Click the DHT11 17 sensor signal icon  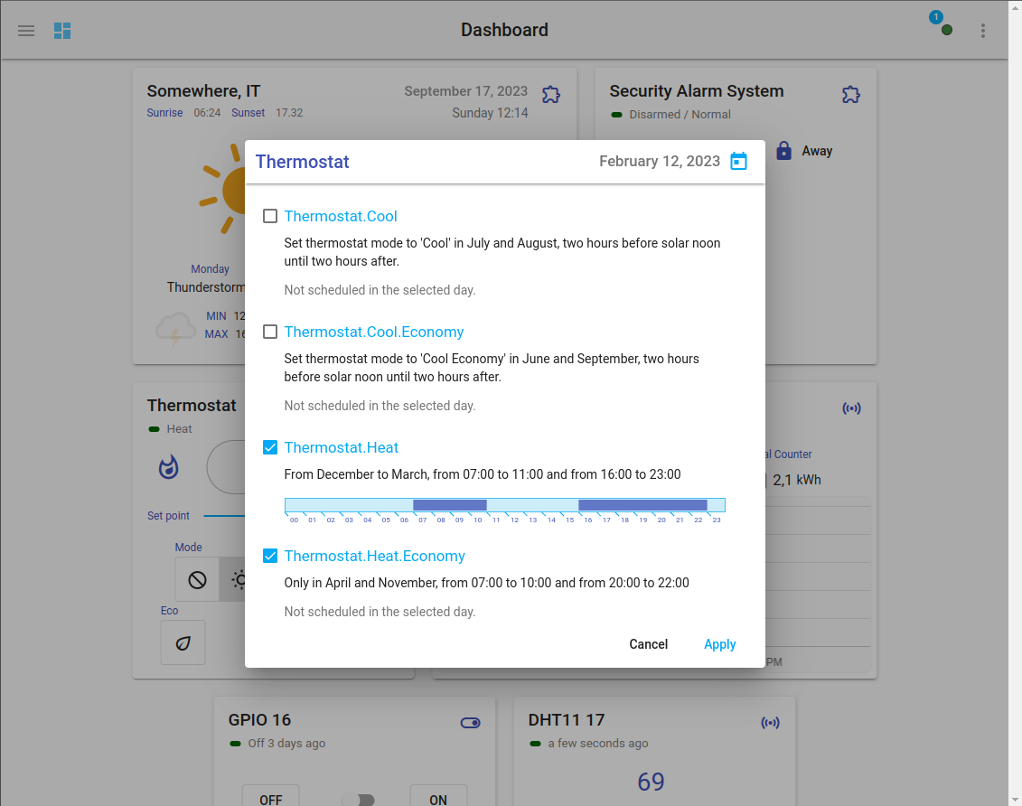[770, 722]
